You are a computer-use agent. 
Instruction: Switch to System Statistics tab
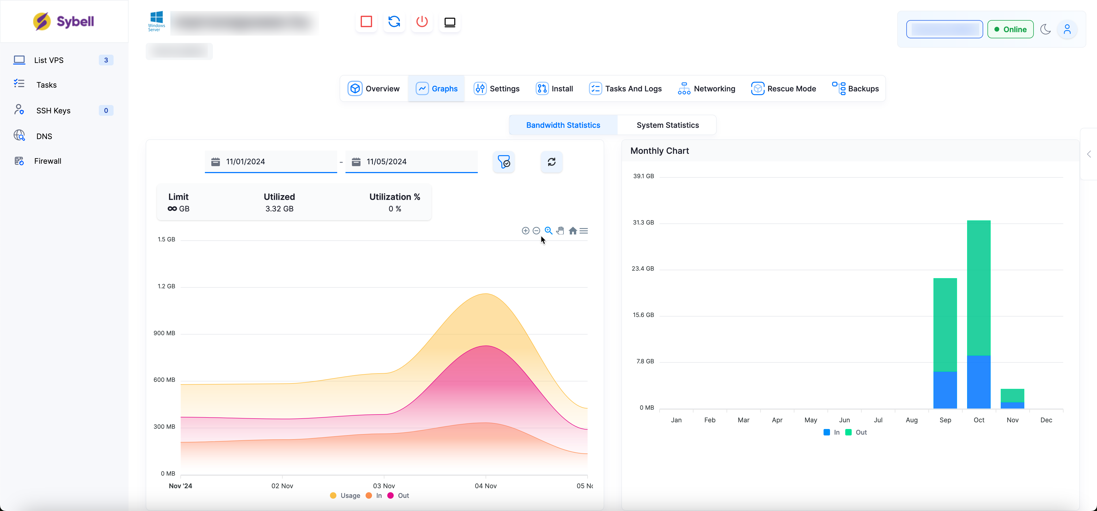point(667,125)
